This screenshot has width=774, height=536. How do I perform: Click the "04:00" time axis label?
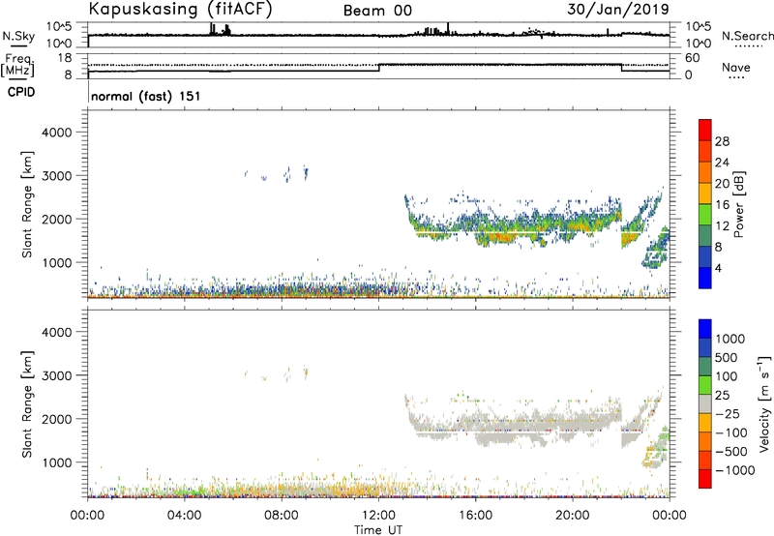[x=185, y=516]
